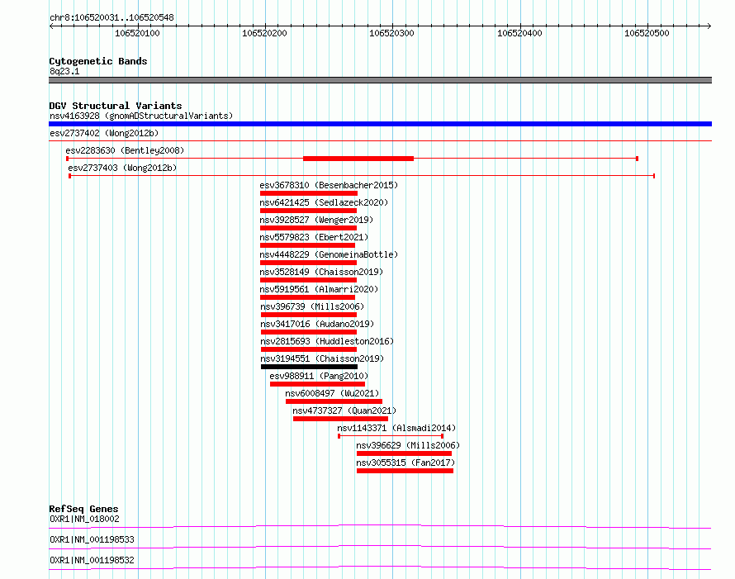
Task: Select nsv396739 (Mills2006) label
Action: [312, 306]
